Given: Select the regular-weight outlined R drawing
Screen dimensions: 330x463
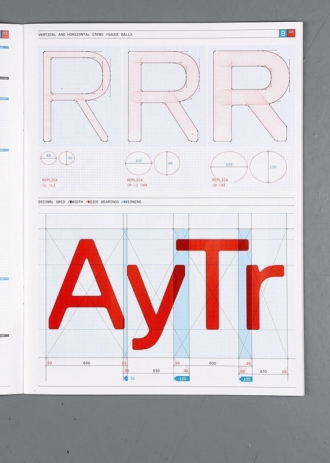Looking at the screenshot, I should (x=164, y=97).
